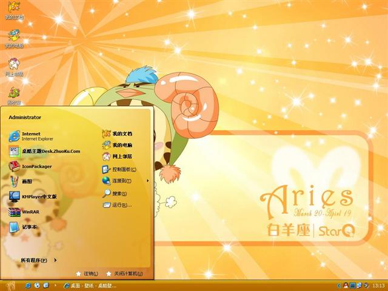
Task: Switch to the 桌面 - 壁纸 taskbar window
Action: [89, 285]
